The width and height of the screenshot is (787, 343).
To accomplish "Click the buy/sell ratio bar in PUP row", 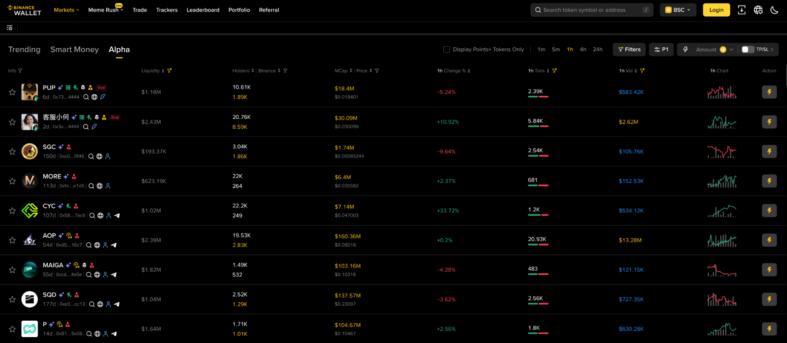I will pyautogui.click(x=538, y=97).
